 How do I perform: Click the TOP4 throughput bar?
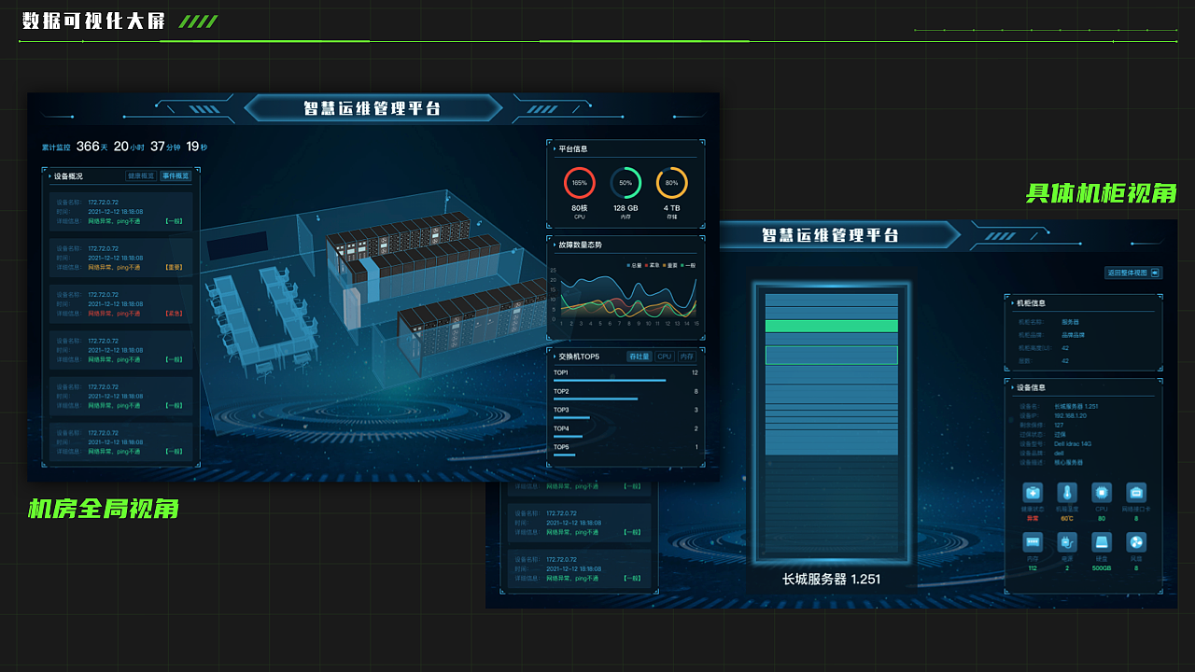pyautogui.click(x=568, y=436)
